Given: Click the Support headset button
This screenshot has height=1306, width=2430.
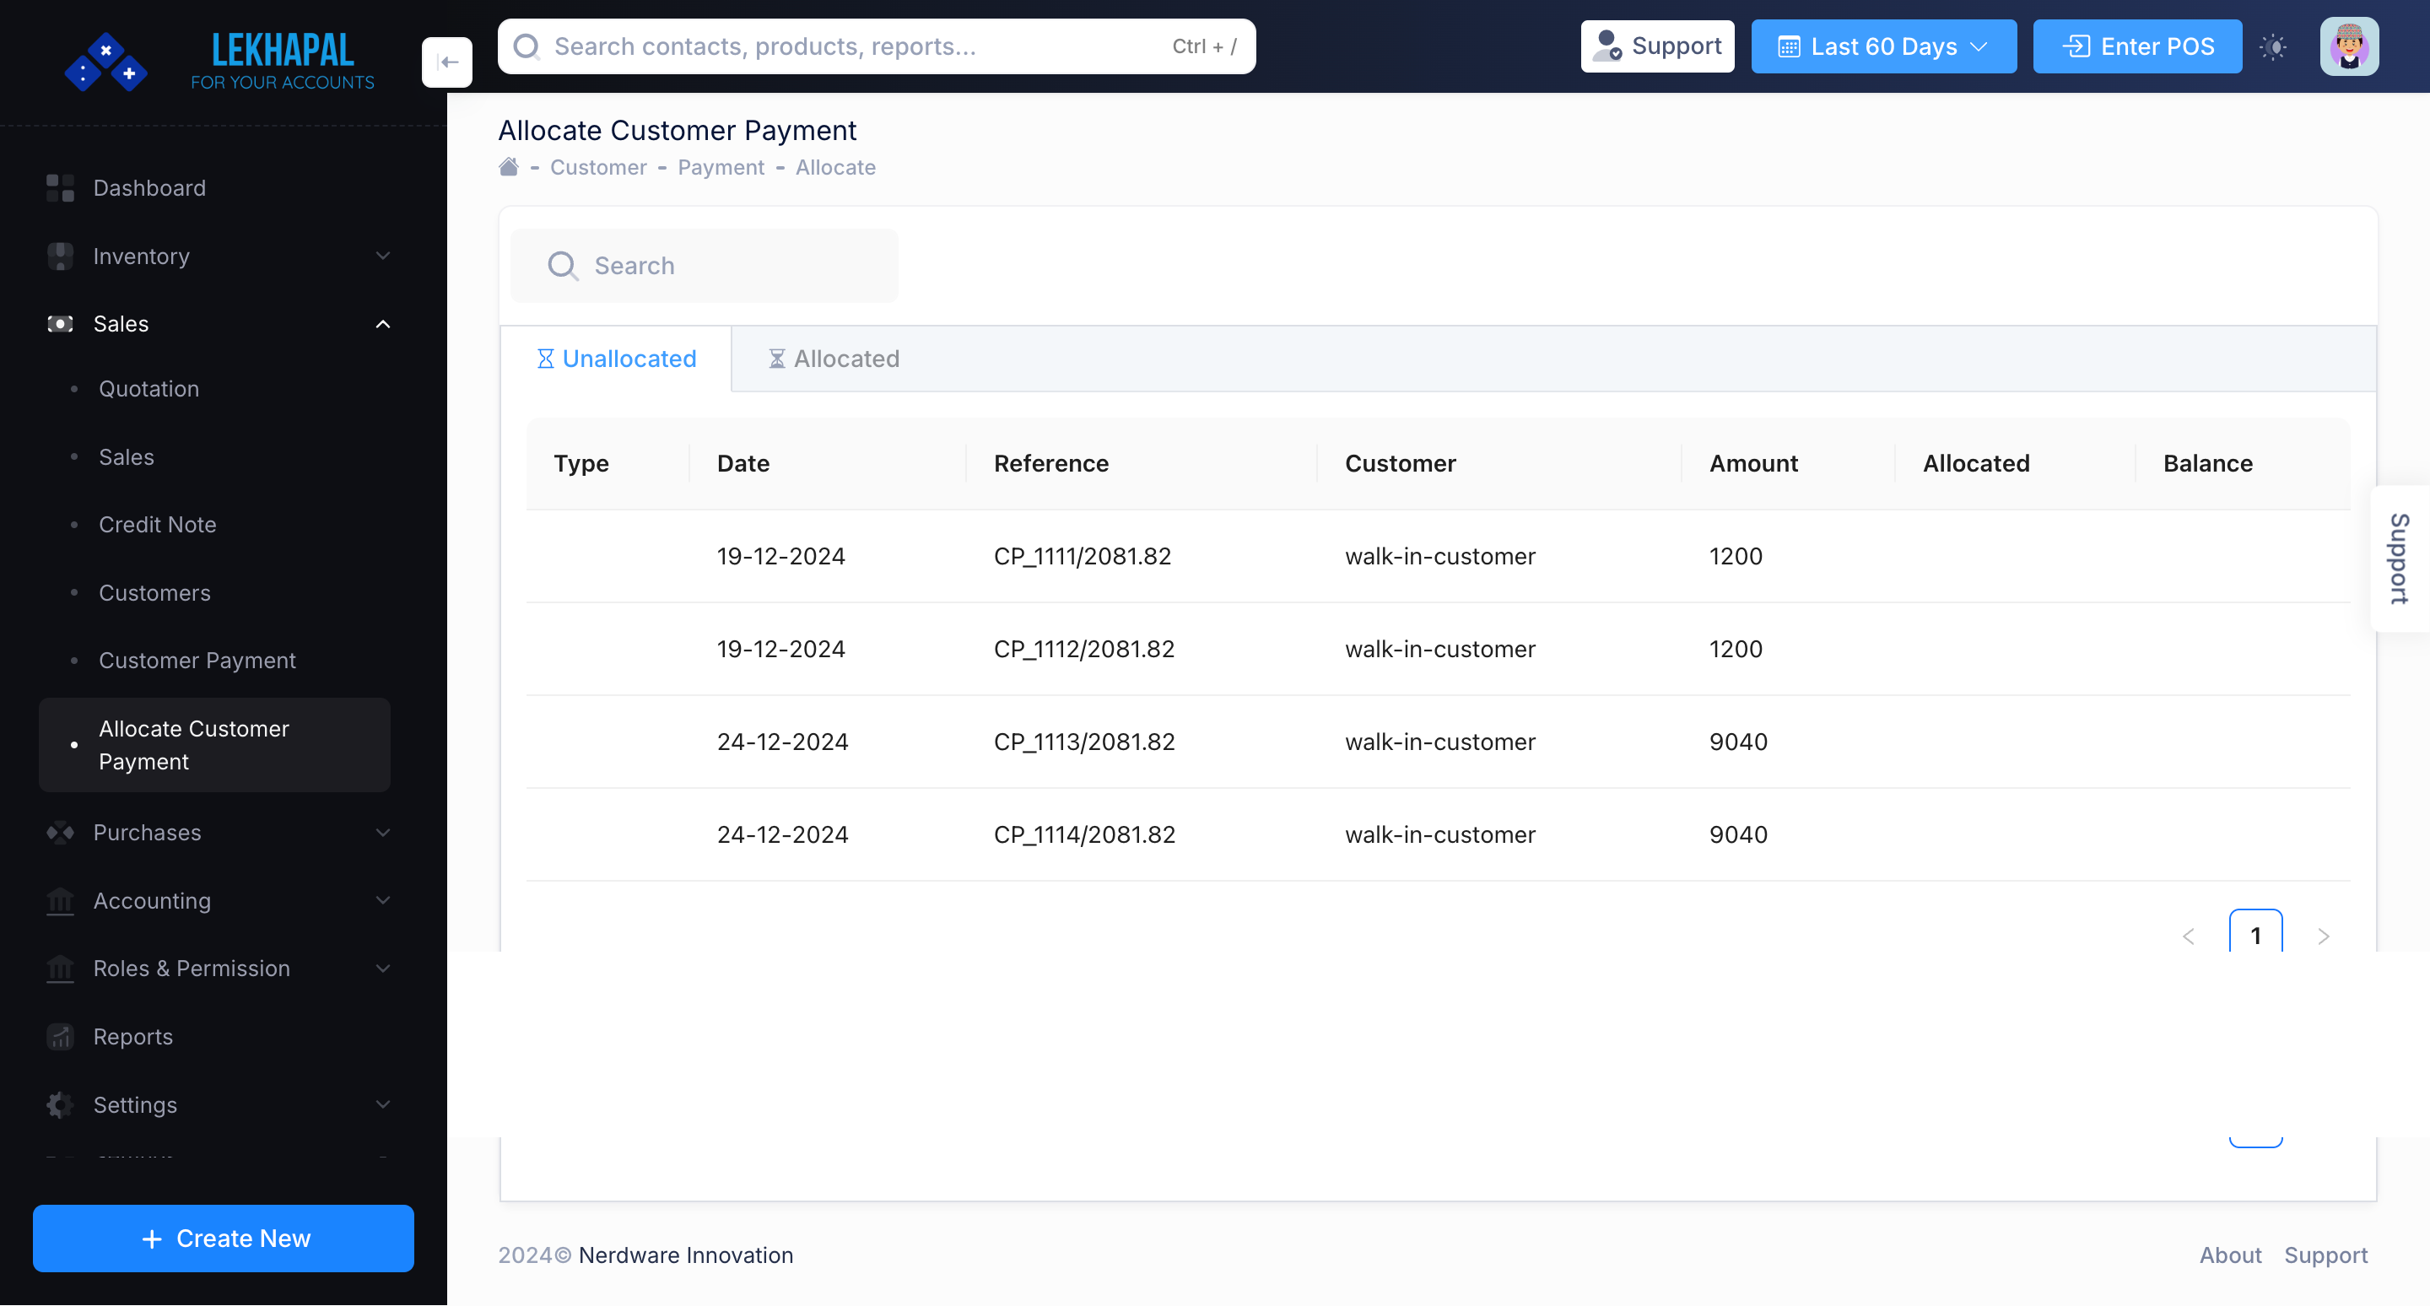Looking at the screenshot, I should click(x=1657, y=46).
